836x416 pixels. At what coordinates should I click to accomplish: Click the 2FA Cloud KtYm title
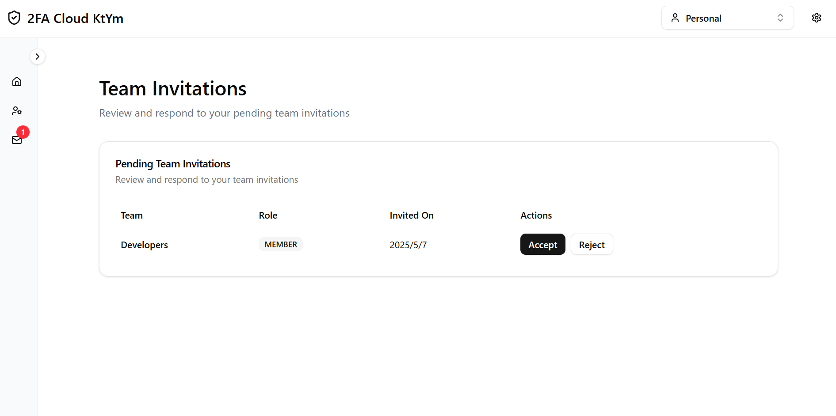coord(75,19)
